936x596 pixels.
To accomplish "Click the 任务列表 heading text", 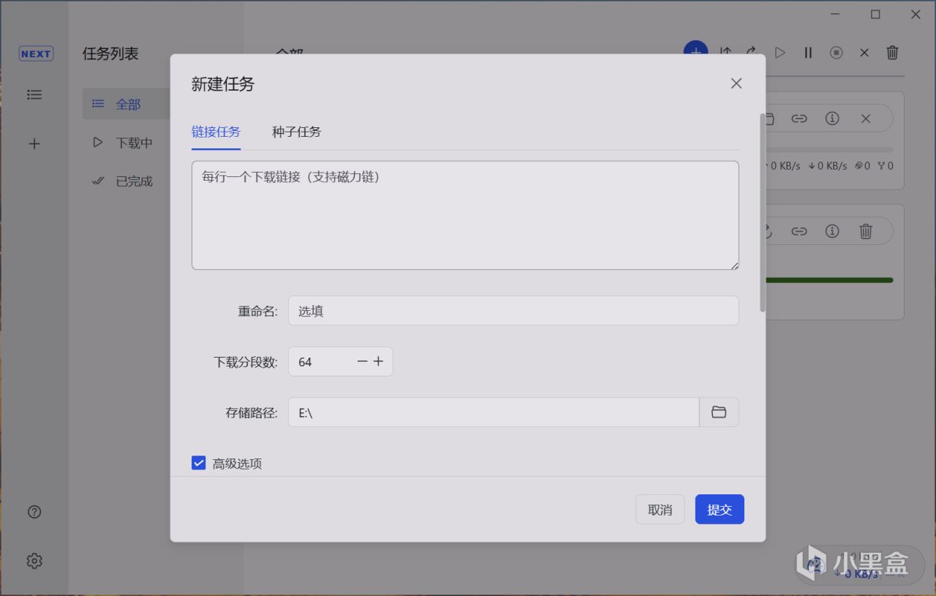I will (x=110, y=53).
